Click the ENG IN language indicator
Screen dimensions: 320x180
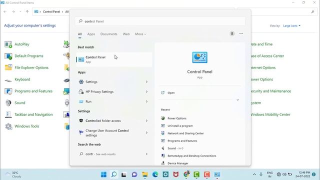(270, 174)
